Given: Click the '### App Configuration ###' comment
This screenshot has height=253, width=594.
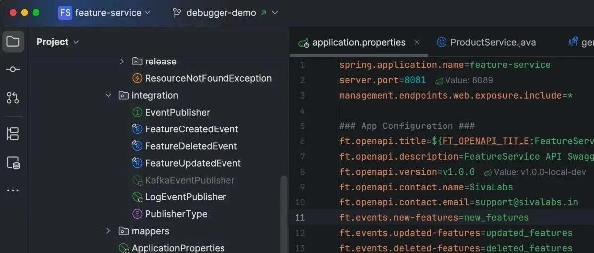Looking at the screenshot, I should click(407, 126).
